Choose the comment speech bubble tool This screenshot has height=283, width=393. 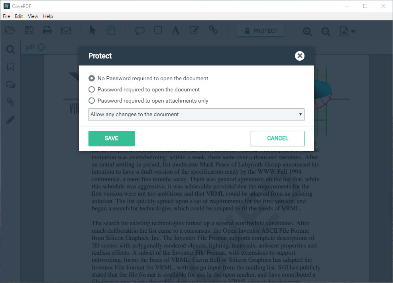(140, 31)
